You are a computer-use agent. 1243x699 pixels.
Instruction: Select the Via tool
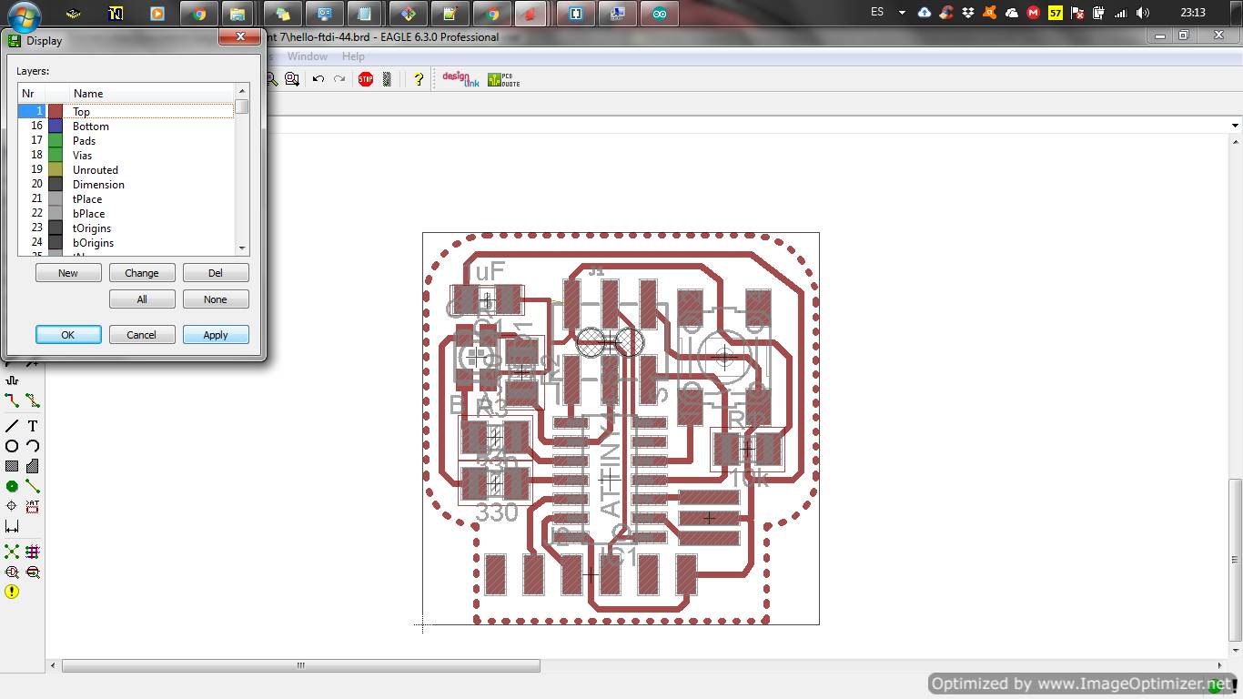(12, 486)
